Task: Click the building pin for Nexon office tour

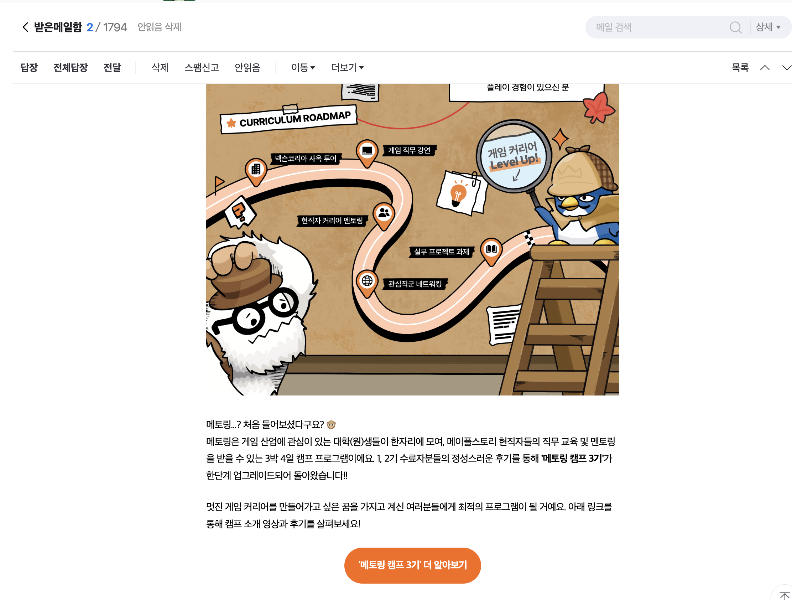Action: pyautogui.click(x=256, y=171)
